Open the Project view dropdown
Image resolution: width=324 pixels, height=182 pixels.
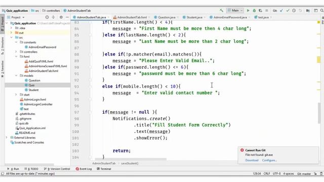click(x=16, y=17)
